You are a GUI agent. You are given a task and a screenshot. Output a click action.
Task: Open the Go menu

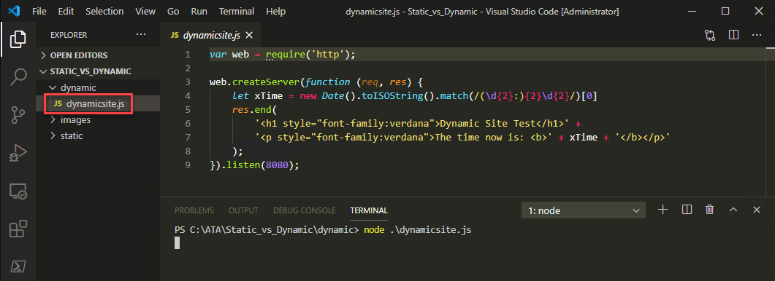(173, 11)
